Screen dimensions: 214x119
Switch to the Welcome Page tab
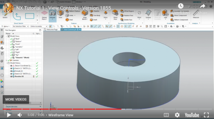pyautogui.click(x=51, y=29)
